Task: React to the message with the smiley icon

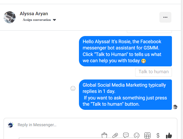Action: point(73,88)
